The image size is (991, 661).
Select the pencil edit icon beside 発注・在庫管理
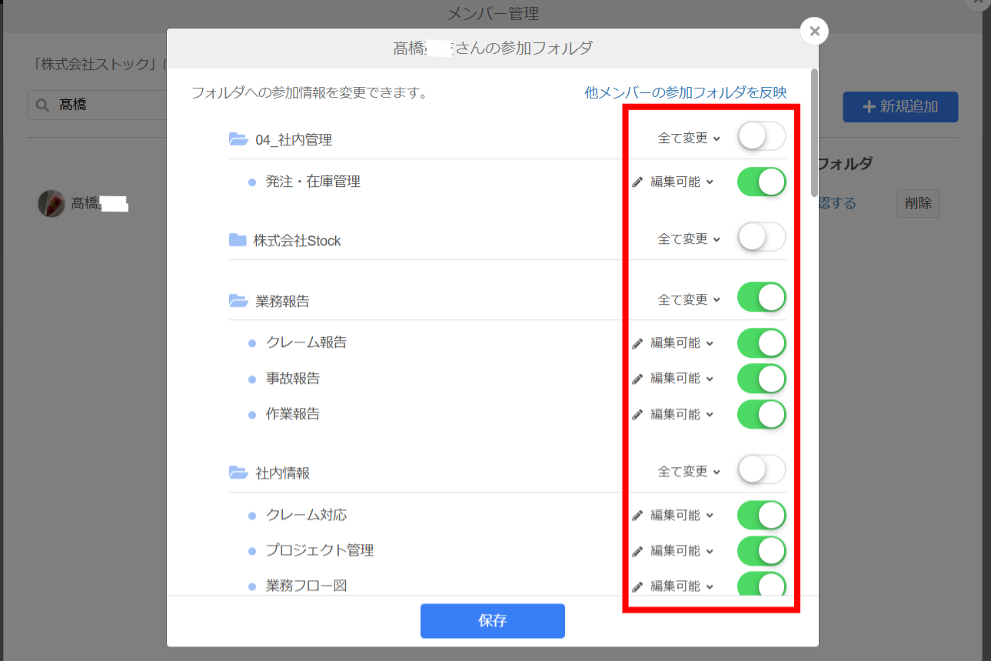click(x=637, y=181)
